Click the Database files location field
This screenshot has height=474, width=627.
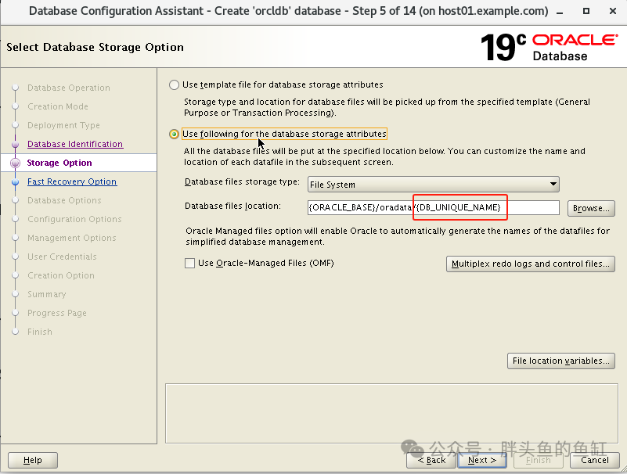(x=434, y=207)
